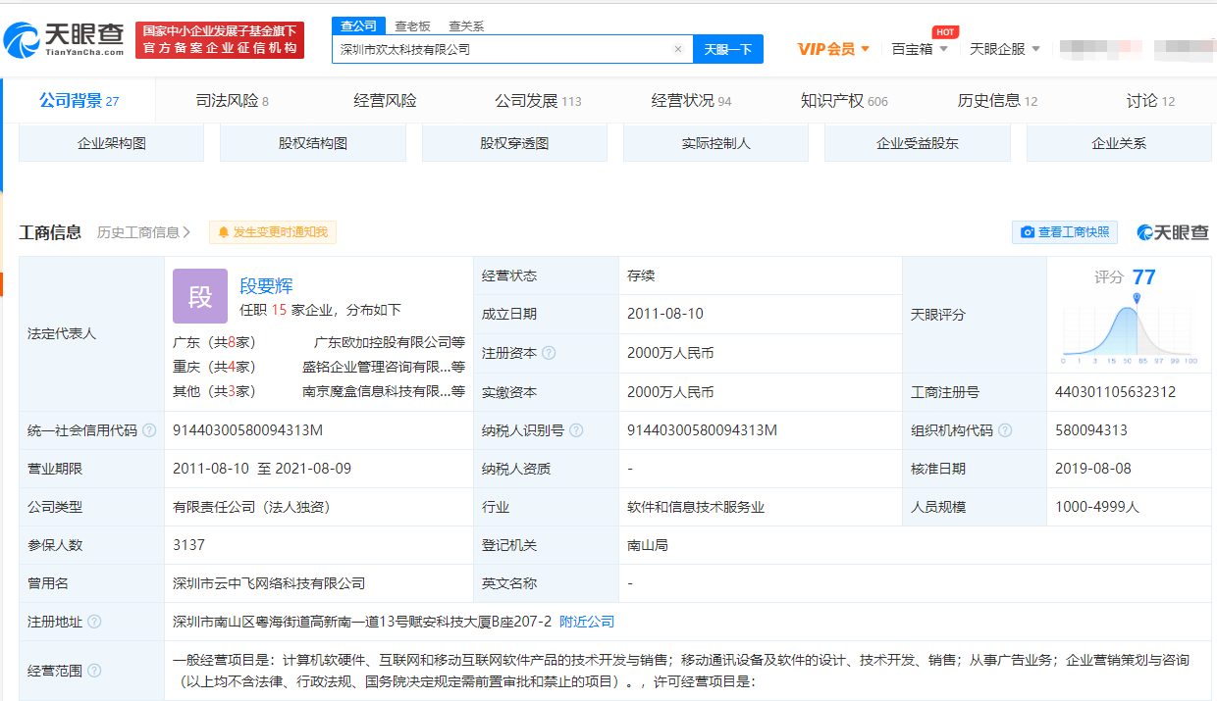The width and height of the screenshot is (1217, 701).
Task: Click the help icon beside 纳税人识别号
Action: [x=576, y=430]
